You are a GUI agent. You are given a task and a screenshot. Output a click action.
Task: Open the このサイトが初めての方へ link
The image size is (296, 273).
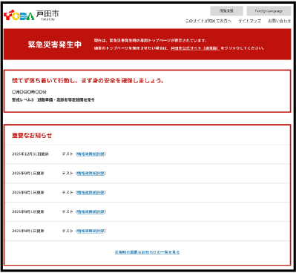[208, 21]
